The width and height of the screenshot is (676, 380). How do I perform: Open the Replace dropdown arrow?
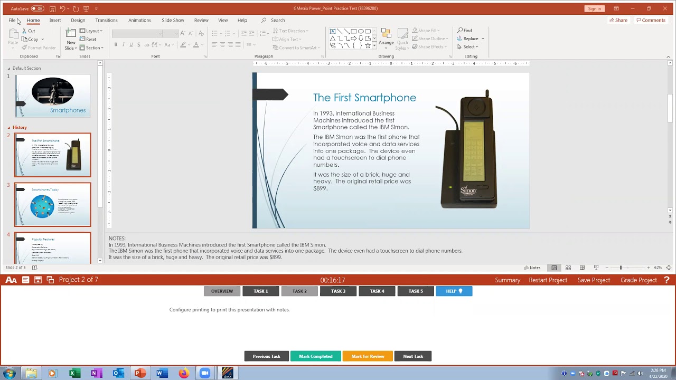[x=483, y=39]
